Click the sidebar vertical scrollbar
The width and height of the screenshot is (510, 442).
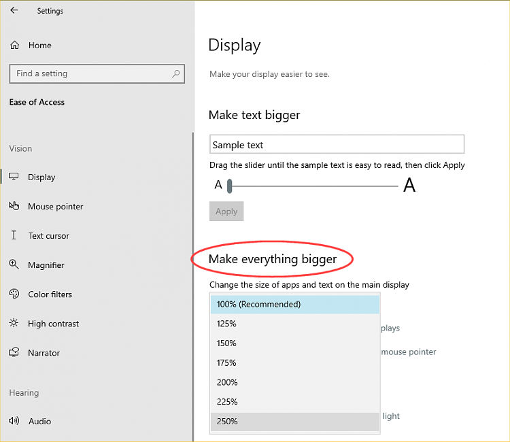point(193,287)
